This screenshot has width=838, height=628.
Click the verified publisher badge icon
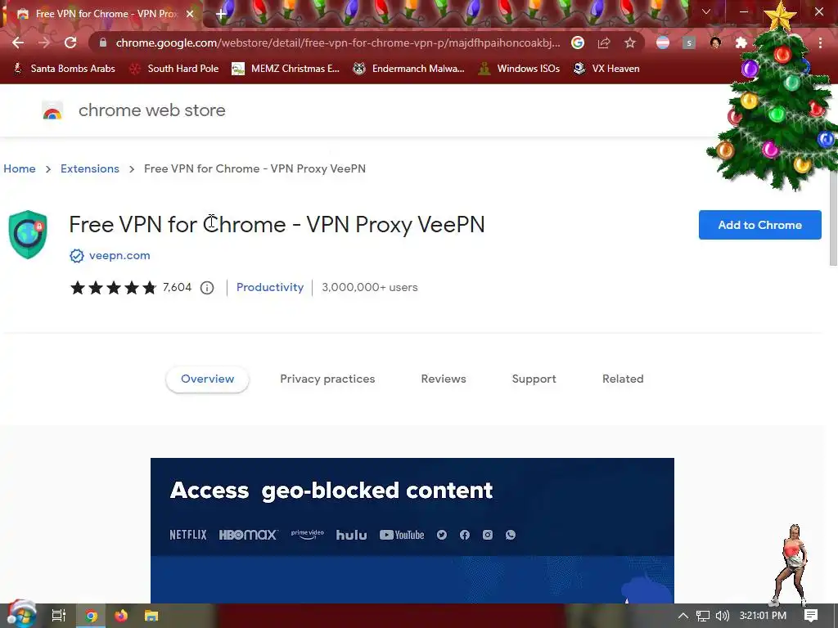coord(76,256)
